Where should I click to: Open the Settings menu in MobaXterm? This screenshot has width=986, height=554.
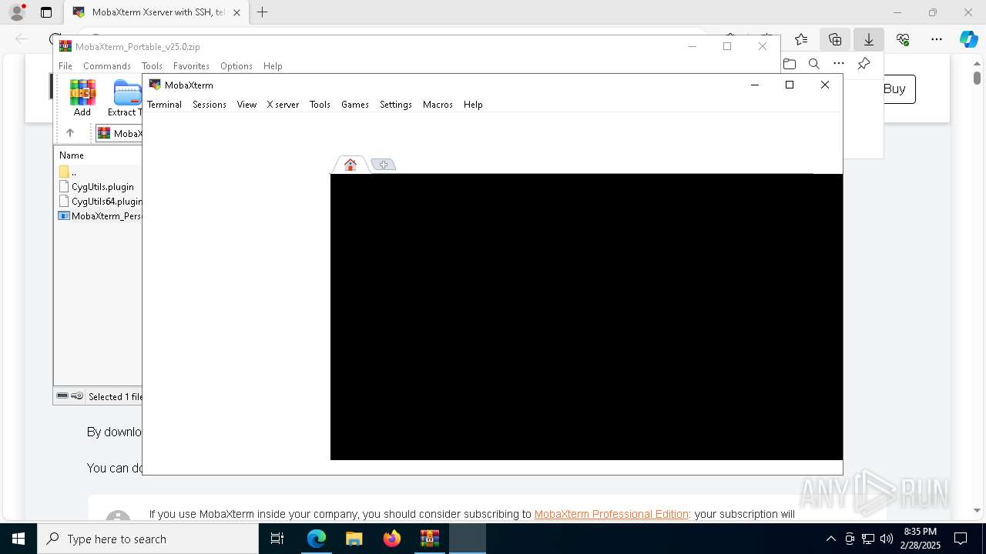pos(396,105)
